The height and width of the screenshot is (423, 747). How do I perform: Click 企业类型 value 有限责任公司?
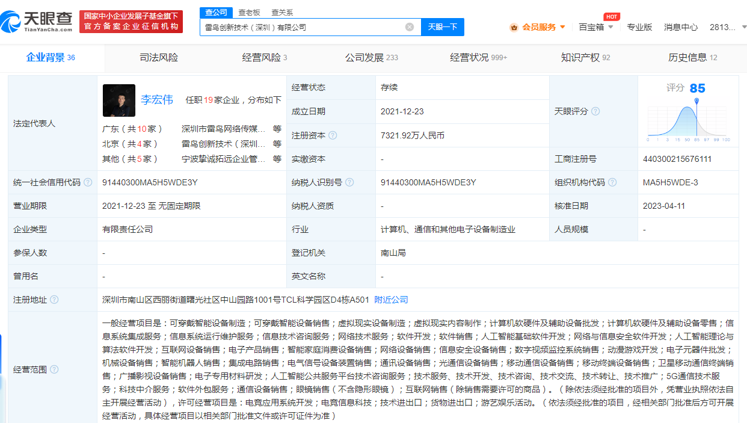pyautogui.click(x=128, y=229)
